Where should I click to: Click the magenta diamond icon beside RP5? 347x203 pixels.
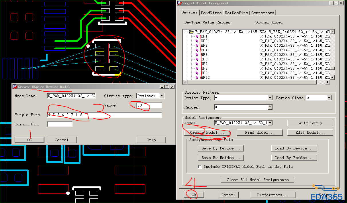[197, 55]
